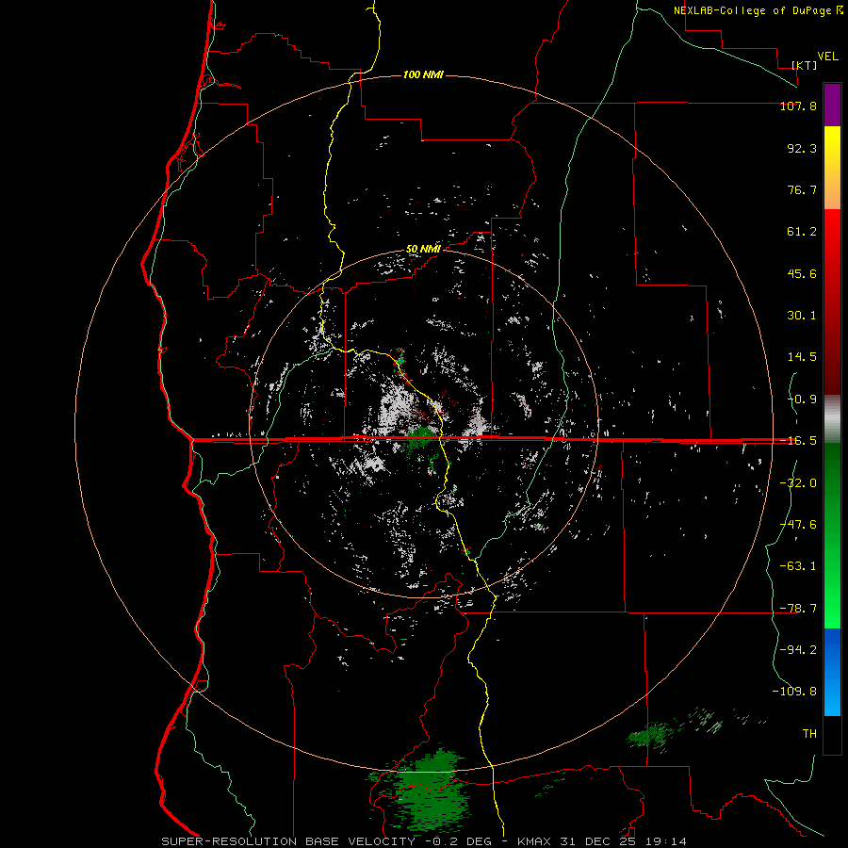Click the purple segment of velocity color bar
This screenshot has width=848, height=848.
(x=832, y=105)
